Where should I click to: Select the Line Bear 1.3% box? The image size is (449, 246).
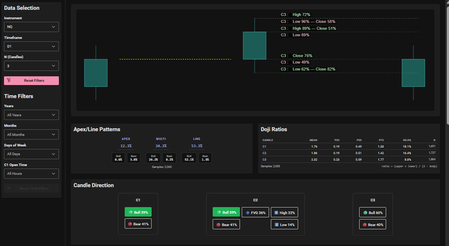click(205, 158)
